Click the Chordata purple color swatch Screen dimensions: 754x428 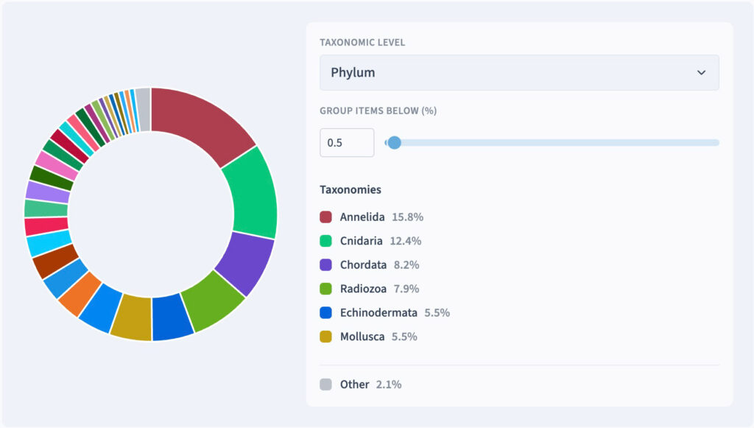[325, 265]
